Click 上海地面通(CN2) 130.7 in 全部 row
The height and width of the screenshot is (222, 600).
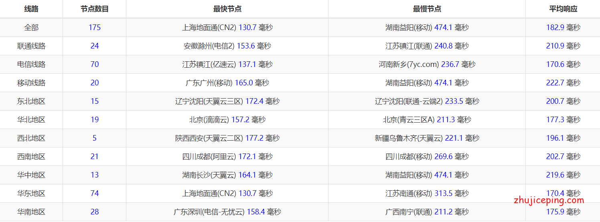[x=227, y=28]
